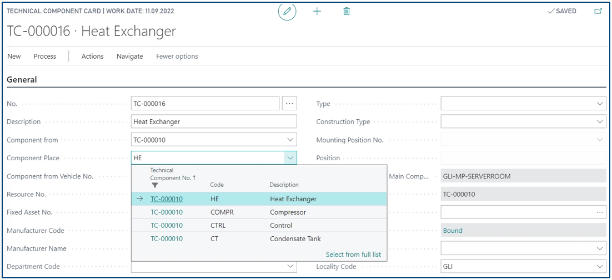Viewport: 612px width, 280px height.
Task: Click the Position input field
Action: pyautogui.click(x=523, y=157)
